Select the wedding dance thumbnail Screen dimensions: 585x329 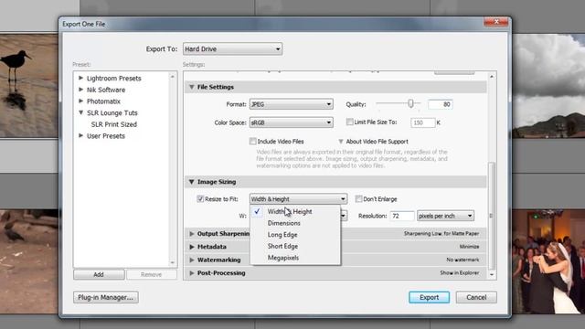tap(548, 261)
